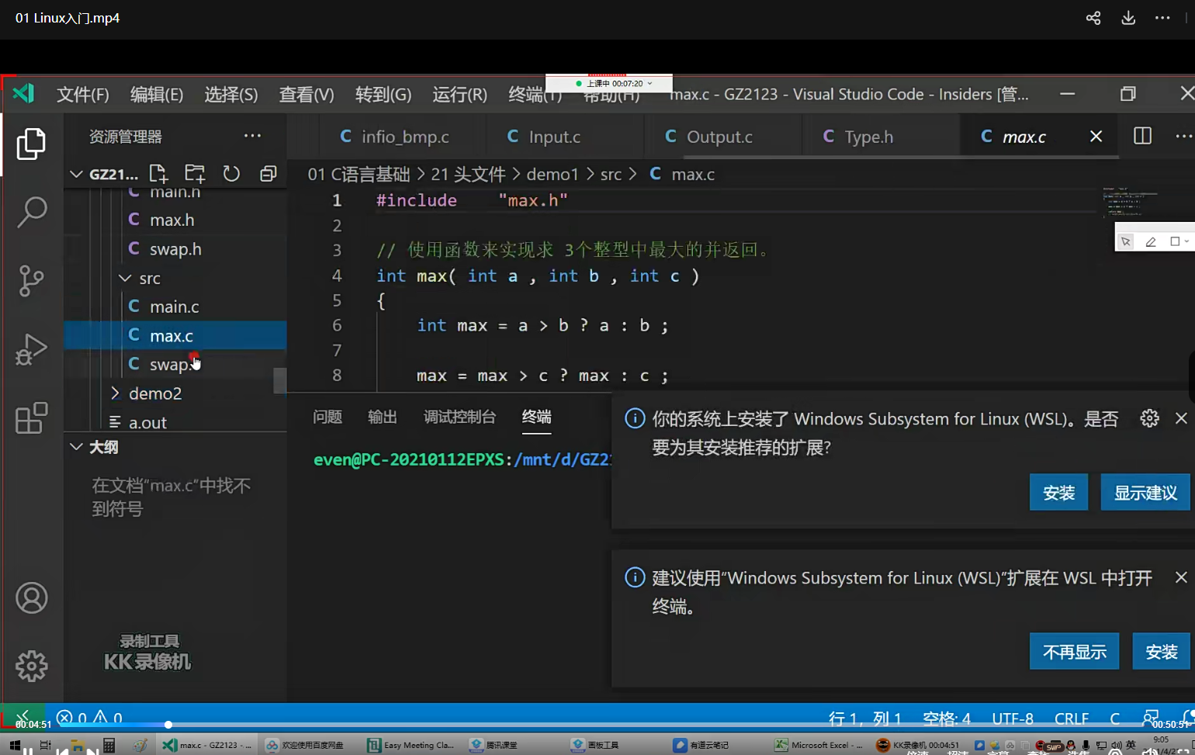Screen dimensions: 1195x755
Task: Click the errors and warnings status indicator
Action: click(89, 719)
